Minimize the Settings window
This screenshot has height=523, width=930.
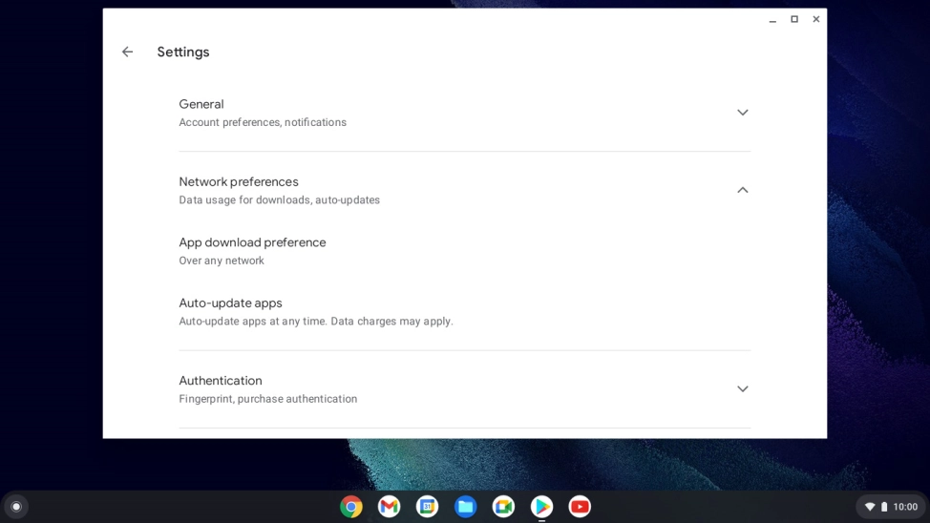(772, 20)
